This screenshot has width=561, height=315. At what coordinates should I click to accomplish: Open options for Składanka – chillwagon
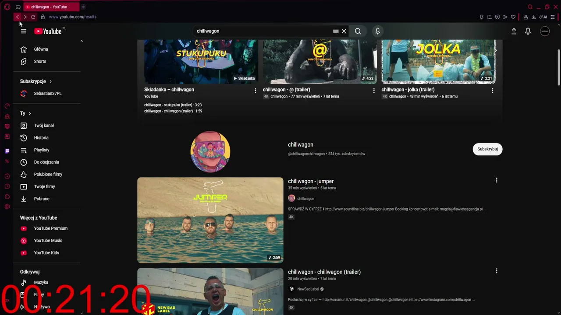255,91
